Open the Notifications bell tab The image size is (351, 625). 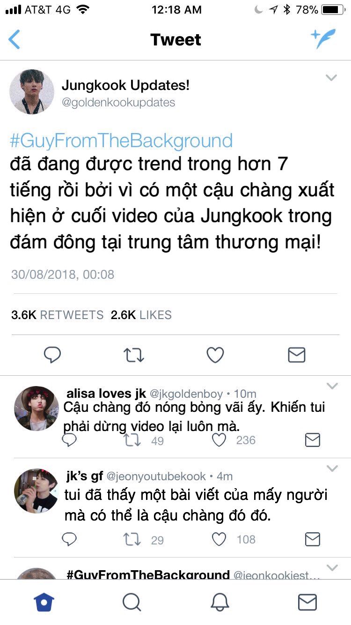coord(219,602)
